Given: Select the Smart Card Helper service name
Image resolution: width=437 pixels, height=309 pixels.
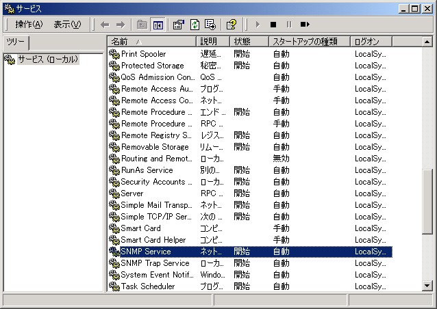Looking at the screenshot, I should point(153,240).
